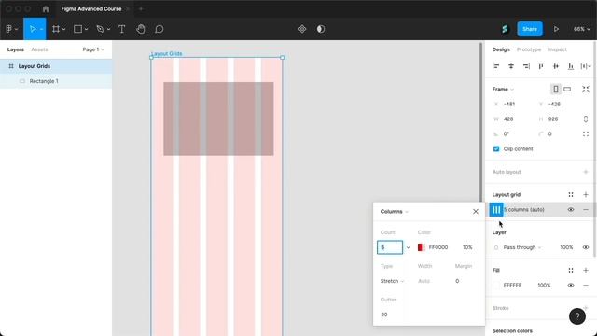
Task: Click the Gutter value 20 field
Action: pyautogui.click(x=384, y=315)
